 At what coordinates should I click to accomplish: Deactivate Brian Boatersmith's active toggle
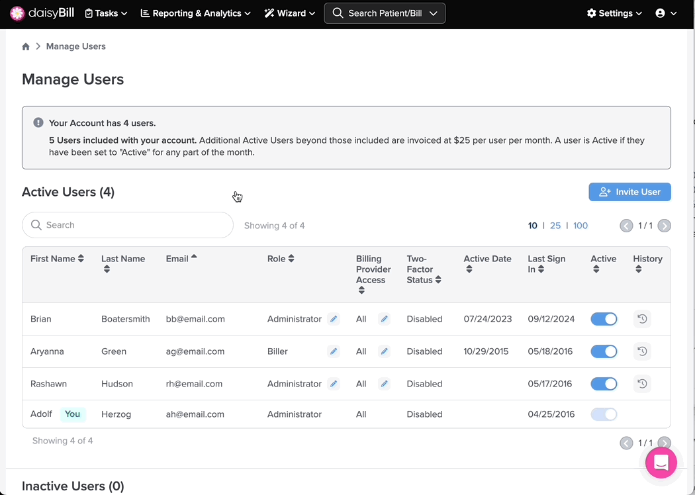[x=604, y=319]
